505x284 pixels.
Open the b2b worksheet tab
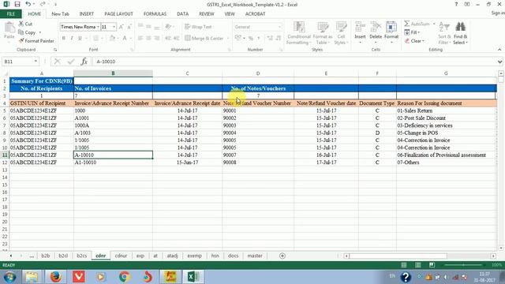click(46, 256)
